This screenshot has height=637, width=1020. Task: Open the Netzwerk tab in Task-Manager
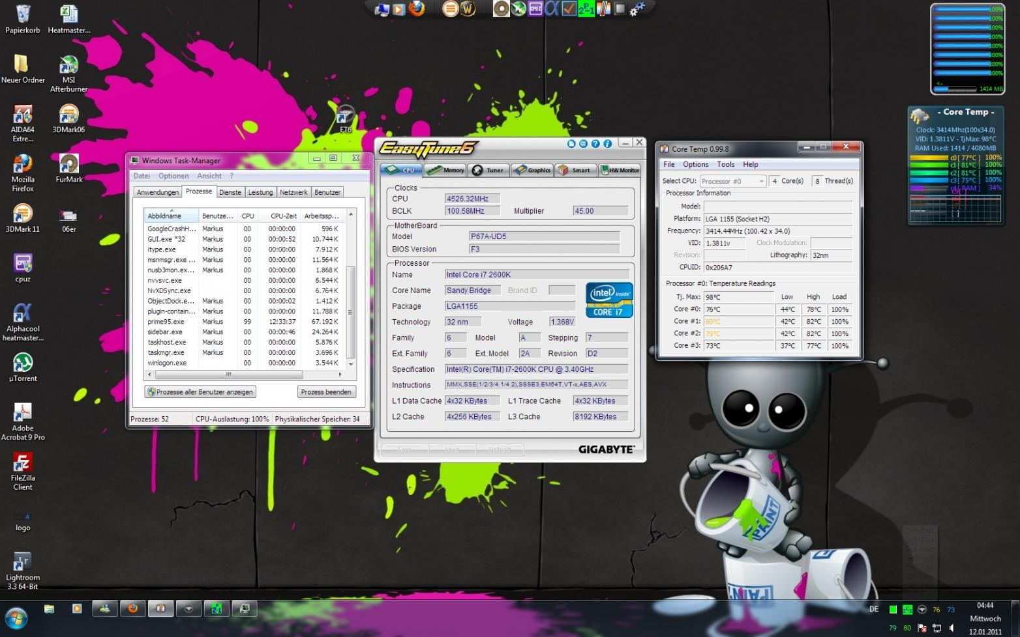pos(293,192)
